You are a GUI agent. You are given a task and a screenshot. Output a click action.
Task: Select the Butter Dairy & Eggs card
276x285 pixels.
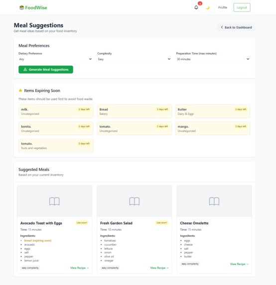tap(213, 111)
